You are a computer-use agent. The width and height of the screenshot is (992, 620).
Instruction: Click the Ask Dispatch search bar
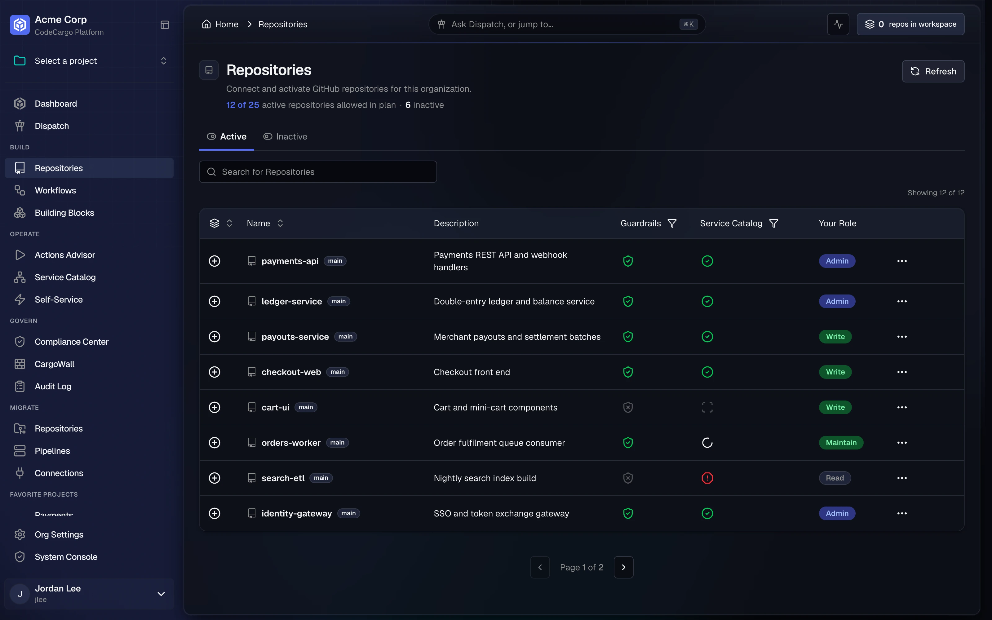pos(567,24)
